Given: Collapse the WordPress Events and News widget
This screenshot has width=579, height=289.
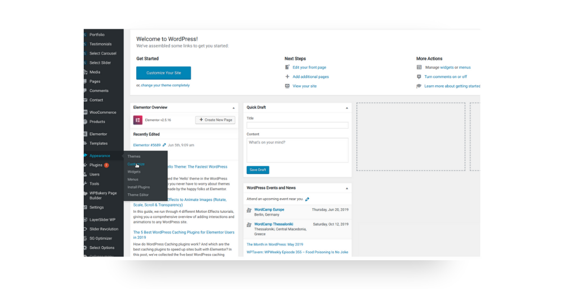Looking at the screenshot, I should pos(347,189).
